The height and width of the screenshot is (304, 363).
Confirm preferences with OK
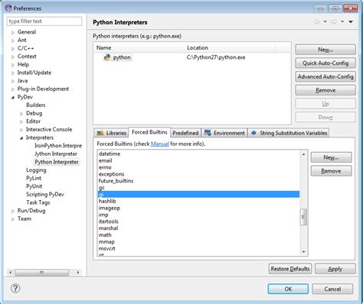(x=288, y=289)
